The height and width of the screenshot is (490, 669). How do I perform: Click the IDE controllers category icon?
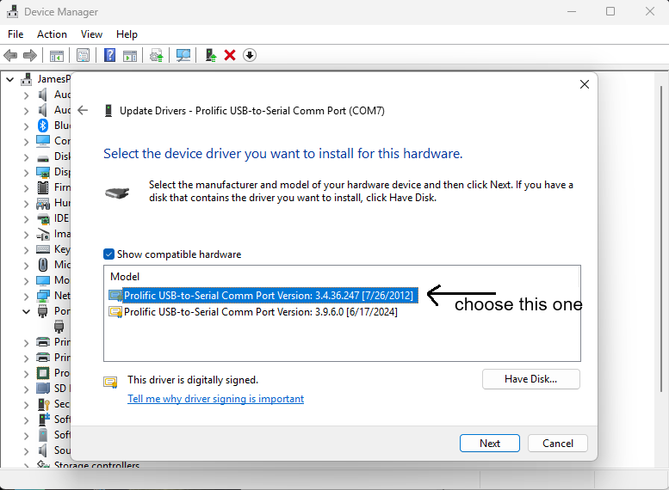43,218
